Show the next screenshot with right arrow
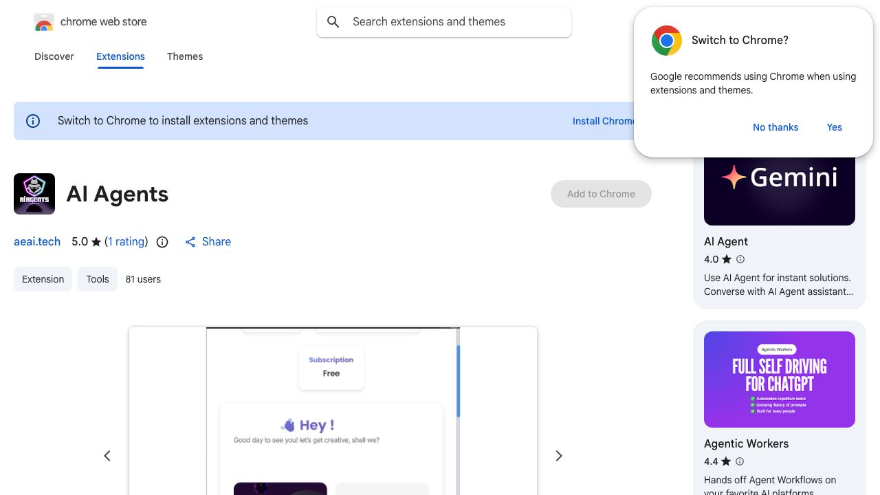The image size is (880, 495). pyautogui.click(x=559, y=456)
